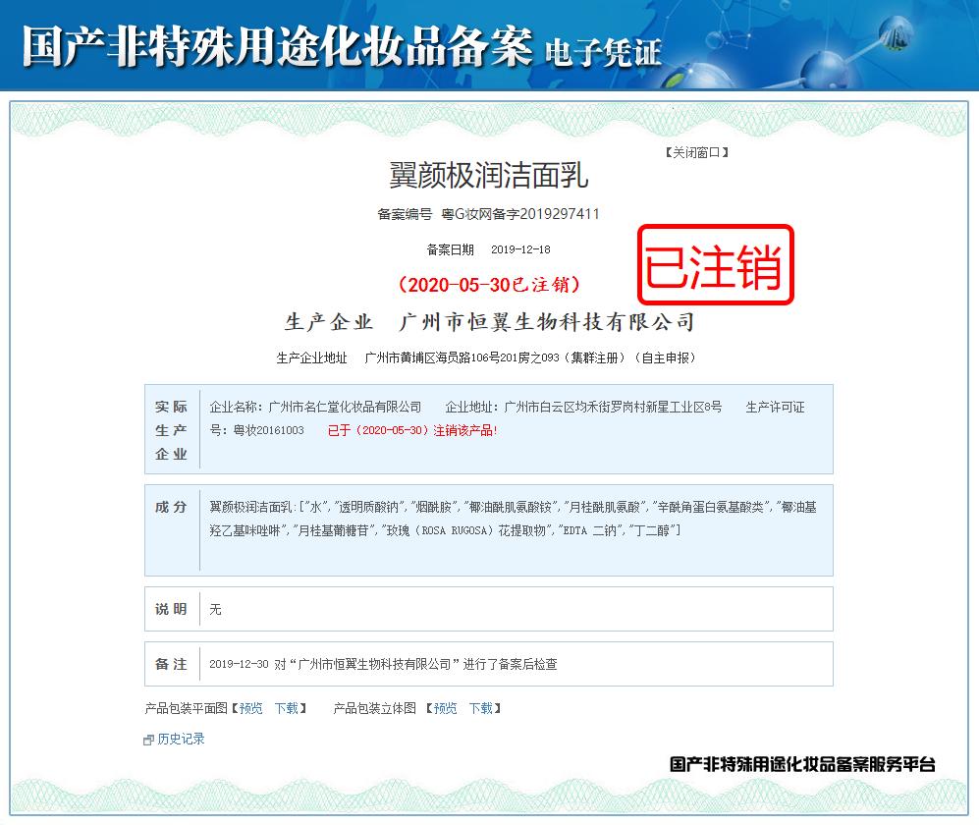979x825 pixels.
Task: Download the 产品包装平面图 packaging image
Action: [288, 707]
